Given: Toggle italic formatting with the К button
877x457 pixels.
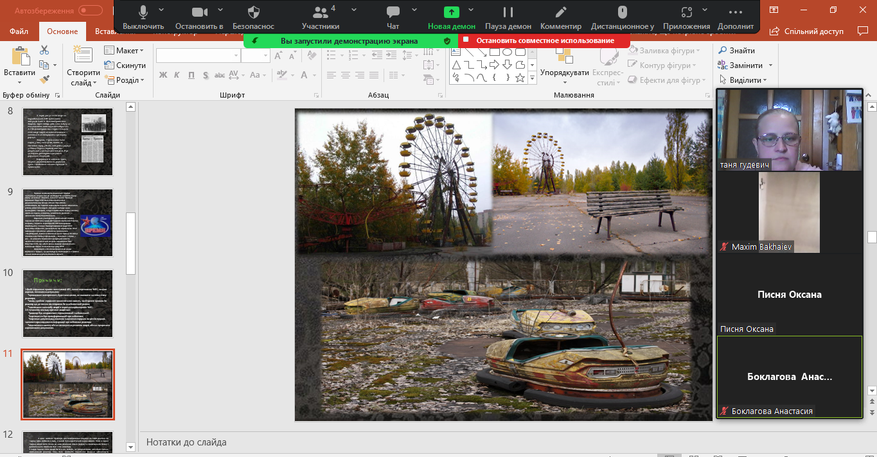Looking at the screenshot, I should pyautogui.click(x=177, y=75).
